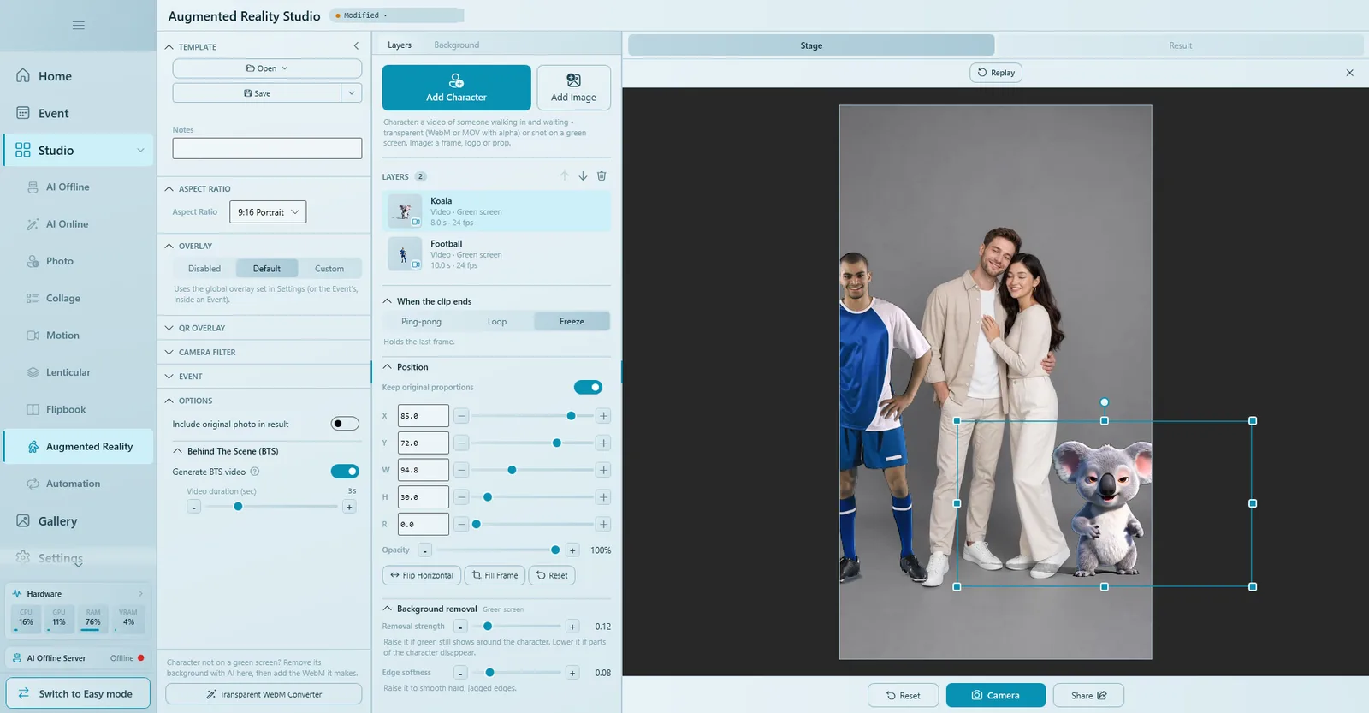Move selected layer down

[x=583, y=176]
